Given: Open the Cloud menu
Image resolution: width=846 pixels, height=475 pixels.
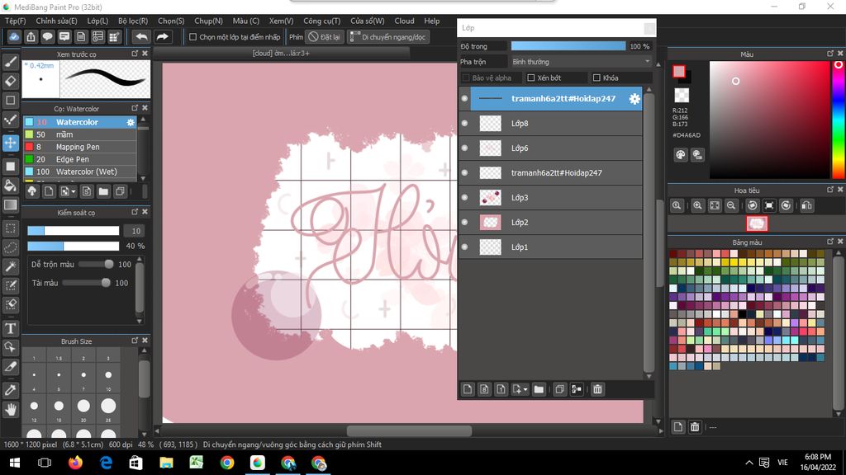Looking at the screenshot, I should coord(404,21).
